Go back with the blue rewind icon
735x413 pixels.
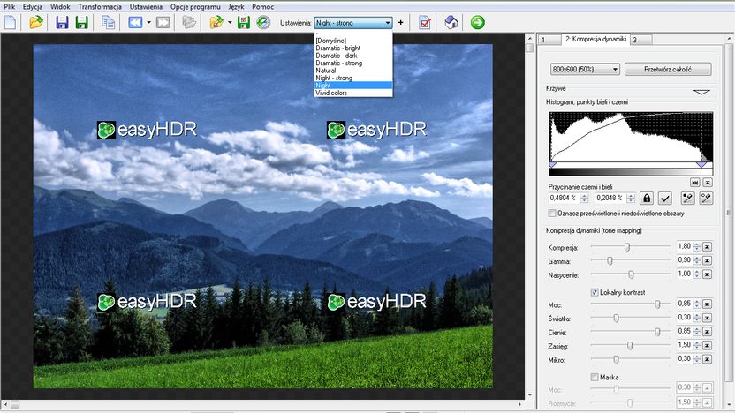click(x=135, y=22)
